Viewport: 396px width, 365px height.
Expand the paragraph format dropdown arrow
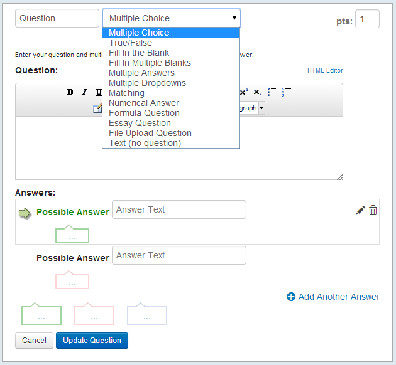261,108
